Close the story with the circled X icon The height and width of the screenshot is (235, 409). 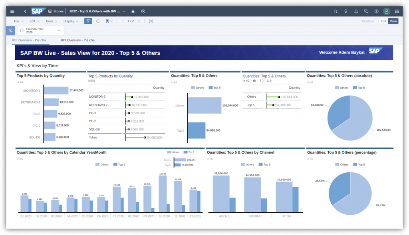coord(143,12)
